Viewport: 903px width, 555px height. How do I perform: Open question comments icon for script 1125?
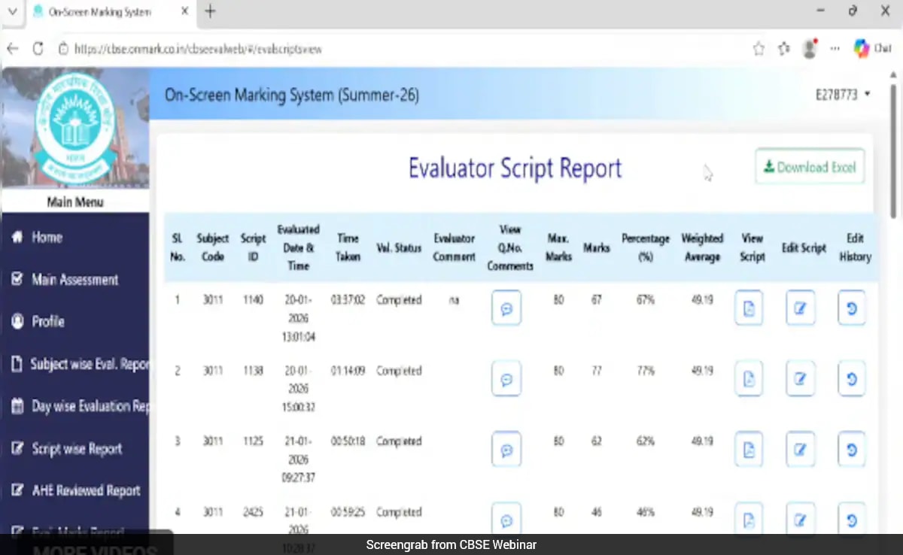pyautogui.click(x=506, y=449)
